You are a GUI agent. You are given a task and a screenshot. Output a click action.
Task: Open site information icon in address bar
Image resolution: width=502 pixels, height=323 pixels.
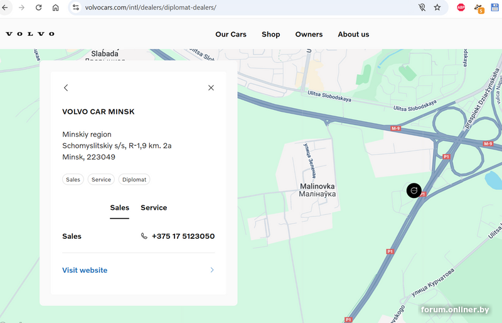click(76, 8)
